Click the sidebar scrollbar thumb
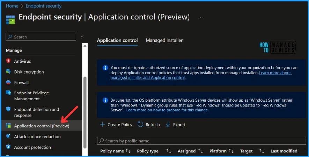This screenshot has height=157, width=309. (85, 112)
